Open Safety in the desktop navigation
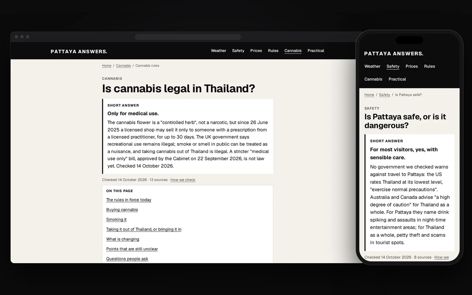Viewport: 472px width, 295px height. tap(238, 51)
